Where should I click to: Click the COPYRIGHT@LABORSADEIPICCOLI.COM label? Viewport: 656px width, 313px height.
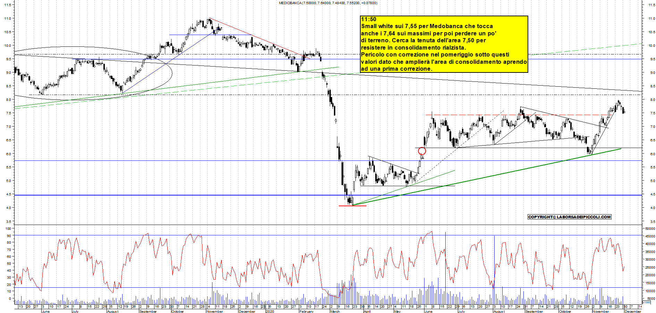569,217
